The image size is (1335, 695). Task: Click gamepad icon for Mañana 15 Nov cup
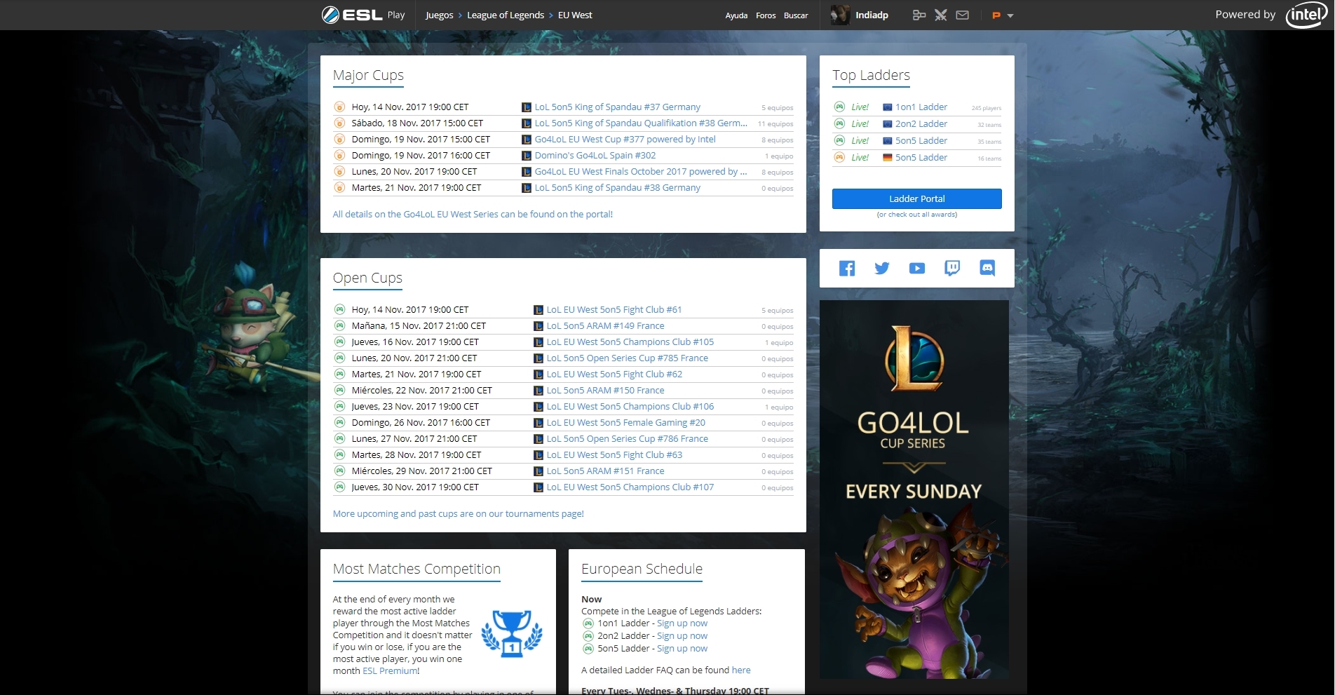339,326
